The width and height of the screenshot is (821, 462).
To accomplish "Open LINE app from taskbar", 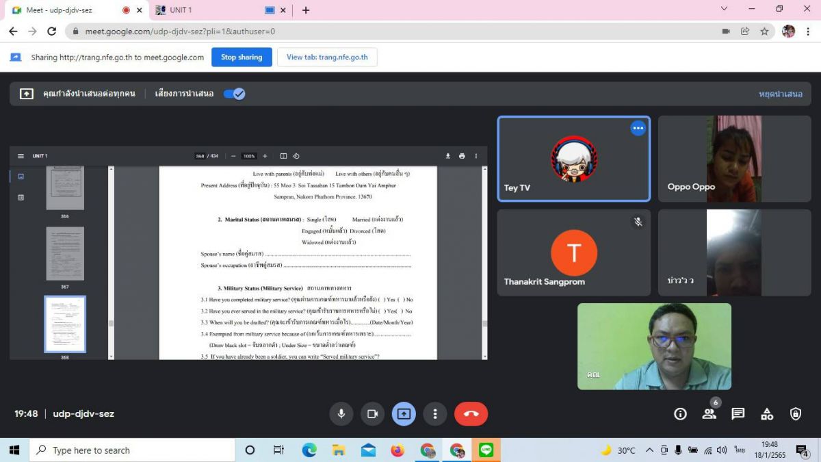I will (486, 450).
